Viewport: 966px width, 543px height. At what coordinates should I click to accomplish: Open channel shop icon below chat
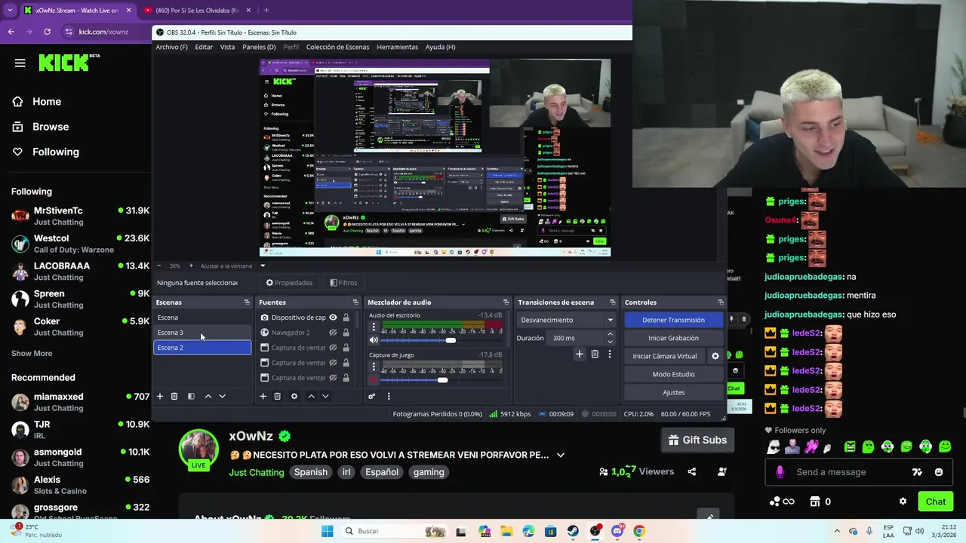pos(815,502)
